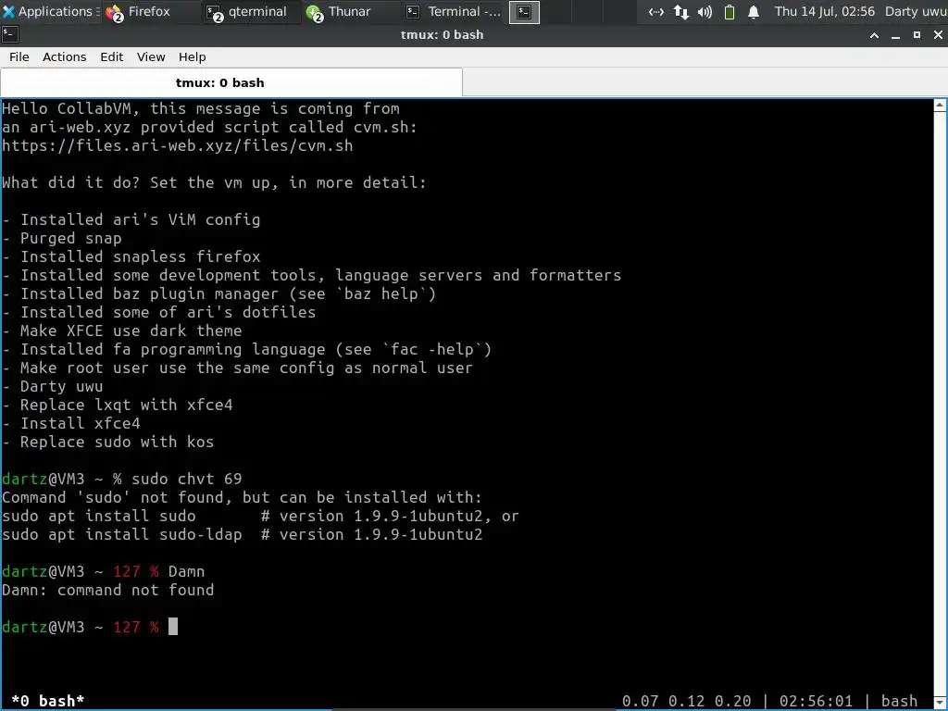Open the Actions menu
The image size is (948, 711).
64,56
